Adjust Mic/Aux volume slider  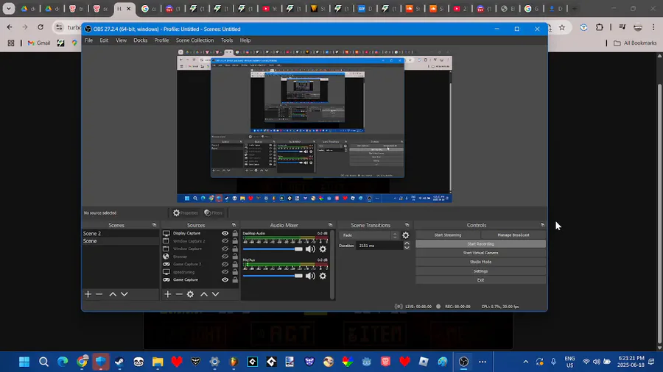273,276
